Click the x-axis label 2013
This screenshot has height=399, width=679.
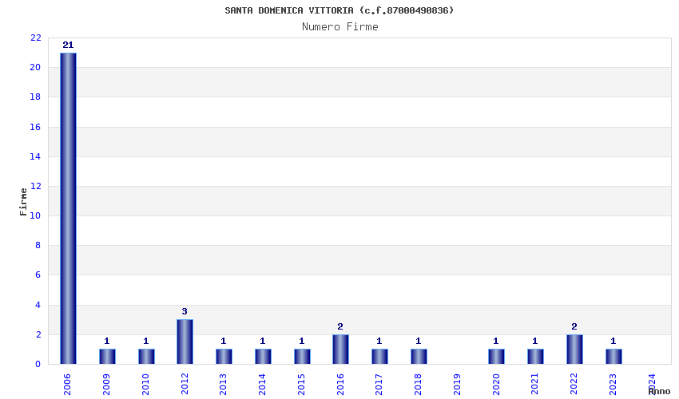click(x=223, y=385)
